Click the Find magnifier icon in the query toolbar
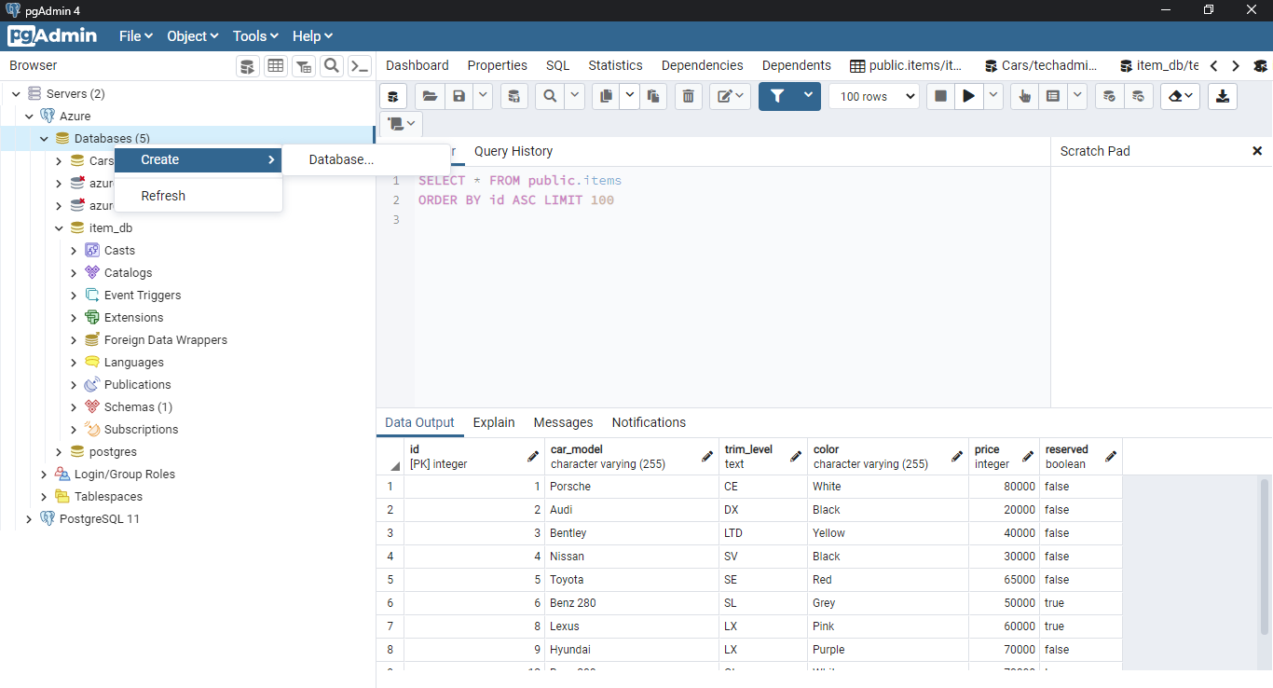Viewport: 1273px width, 688px height. (550, 96)
